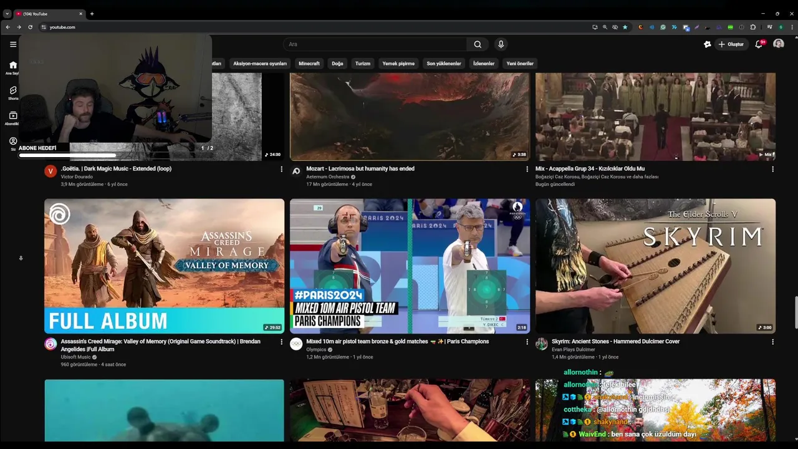This screenshot has height=449, width=798.
Task: Open the green browser profile icon
Action: coord(781,27)
